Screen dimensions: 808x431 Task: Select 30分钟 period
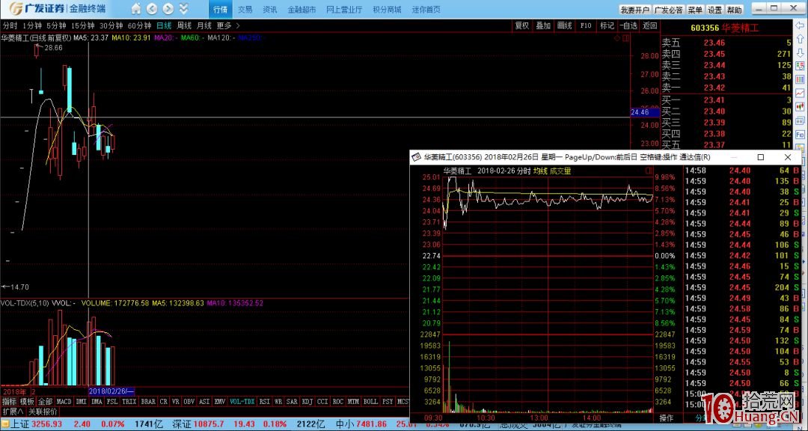(x=111, y=25)
